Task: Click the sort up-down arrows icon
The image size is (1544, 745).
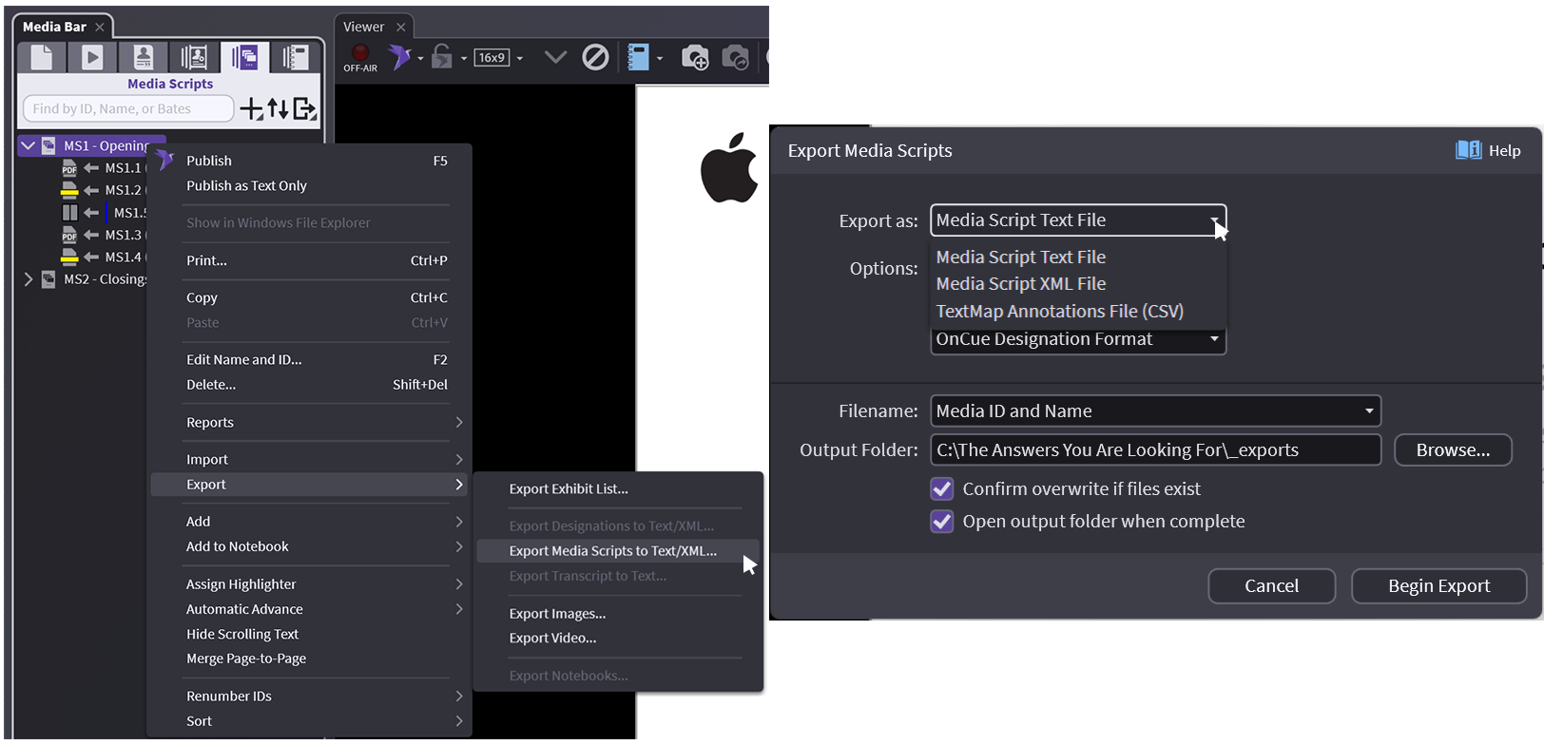Action: click(x=278, y=109)
